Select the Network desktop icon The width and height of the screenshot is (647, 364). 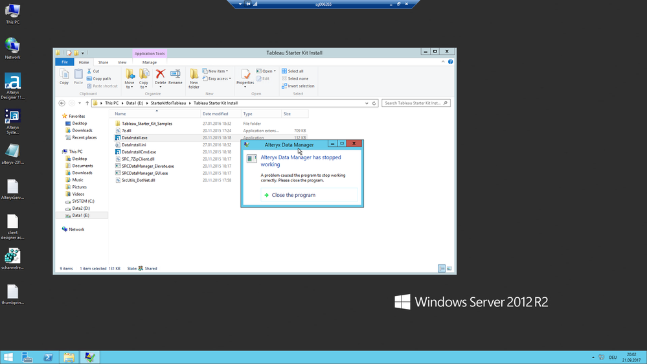pos(12,49)
